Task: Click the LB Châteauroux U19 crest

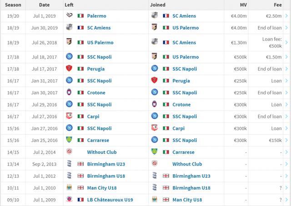Action: [x=69, y=199]
